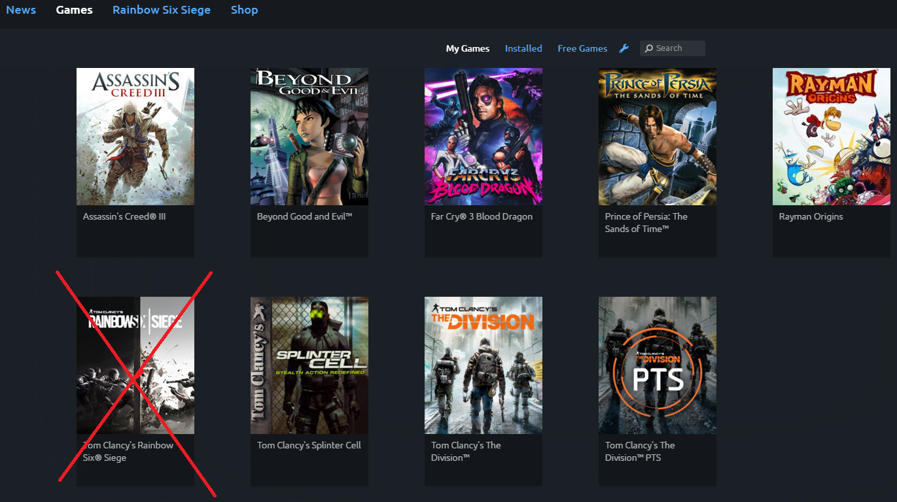Image resolution: width=897 pixels, height=502 pixels.
Task: Open The Division PTS cover art
Action: coord(658,365)
